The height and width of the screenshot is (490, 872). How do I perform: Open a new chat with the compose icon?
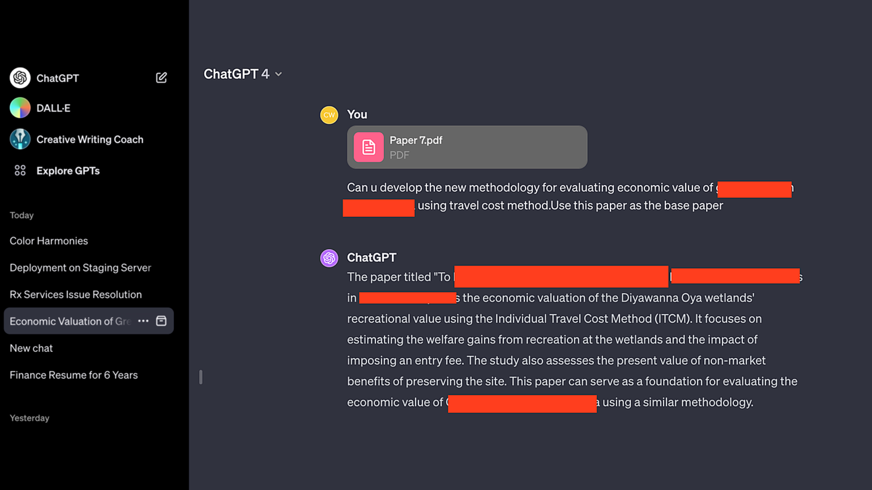point(161,78)
